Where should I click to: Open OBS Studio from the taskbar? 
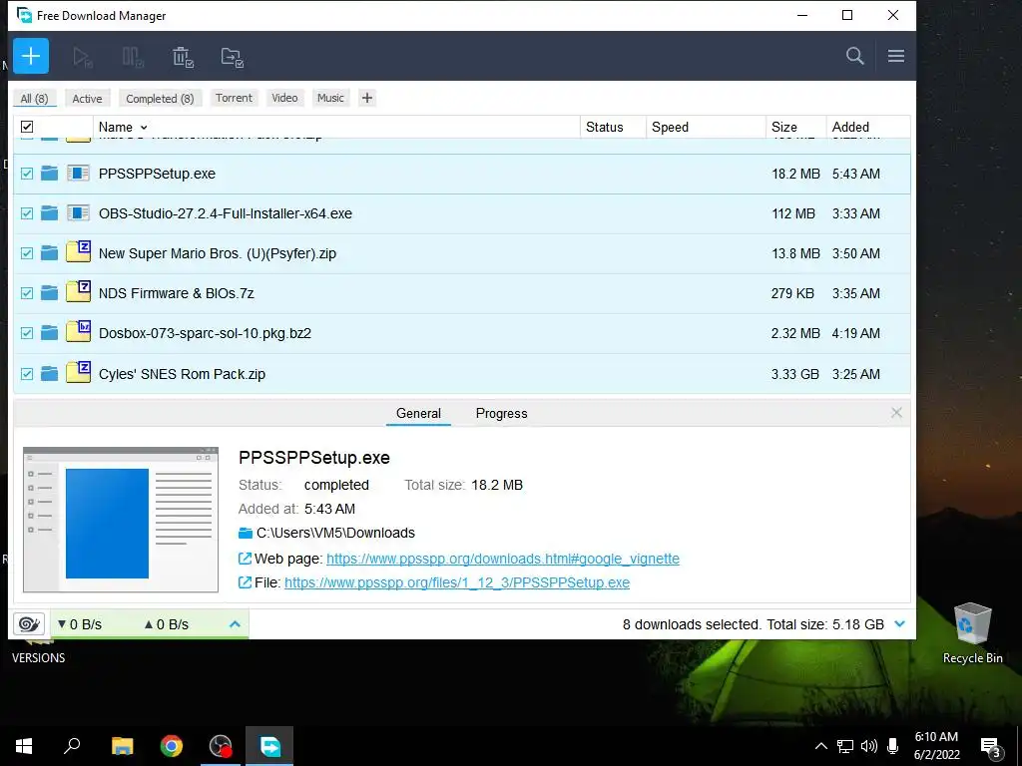[221, 746]
